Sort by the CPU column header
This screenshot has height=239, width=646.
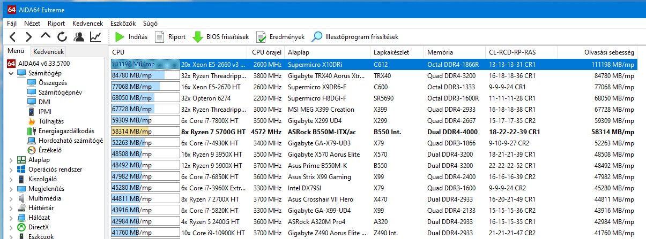pyautogui.click(x=178, y=52)
